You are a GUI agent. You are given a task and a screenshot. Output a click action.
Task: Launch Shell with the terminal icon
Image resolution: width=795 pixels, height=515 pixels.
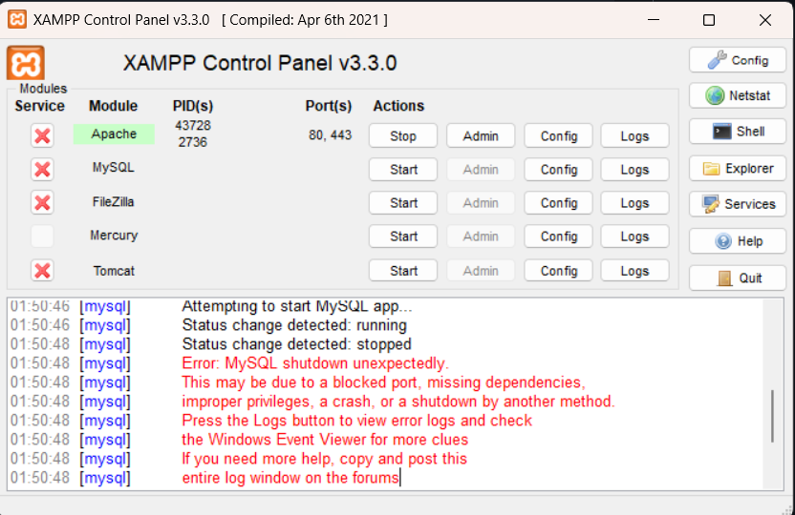point(737,132)
